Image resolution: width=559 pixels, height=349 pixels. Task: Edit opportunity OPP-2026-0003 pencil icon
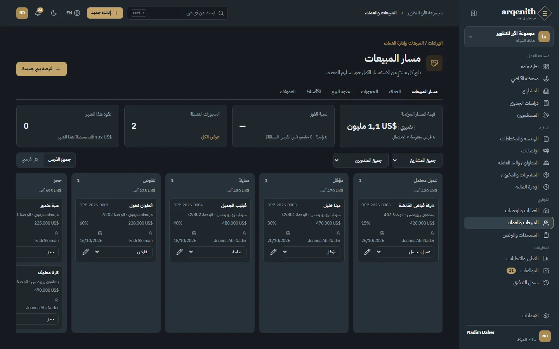[273, 252]
